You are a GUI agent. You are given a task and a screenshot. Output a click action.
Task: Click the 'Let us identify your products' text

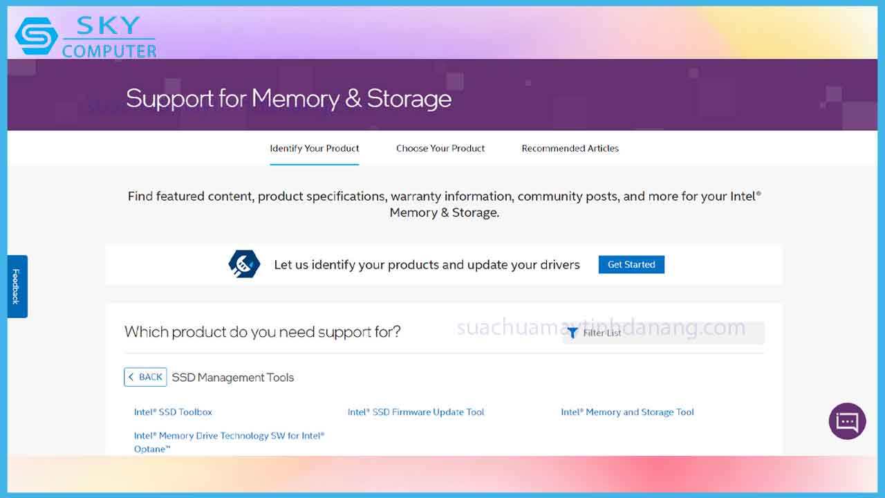(427, 265)
